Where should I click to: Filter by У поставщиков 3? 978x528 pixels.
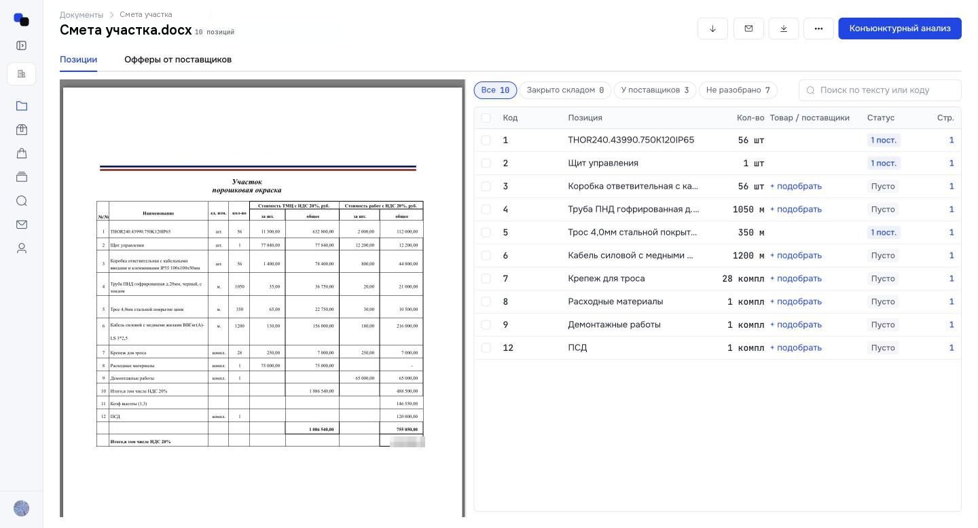tap(655, 90)
